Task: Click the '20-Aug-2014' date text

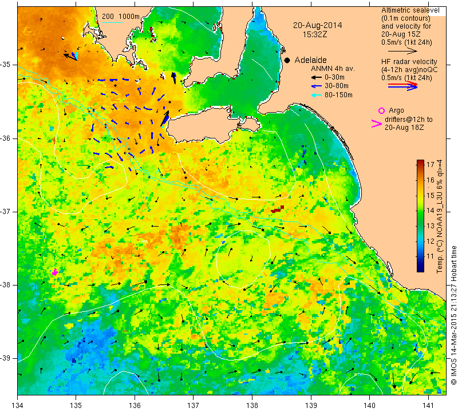Action: click(318, 25)
